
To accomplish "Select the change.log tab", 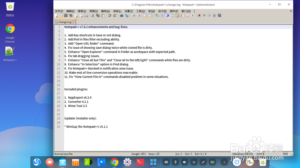I will click(x=64, y=22).
